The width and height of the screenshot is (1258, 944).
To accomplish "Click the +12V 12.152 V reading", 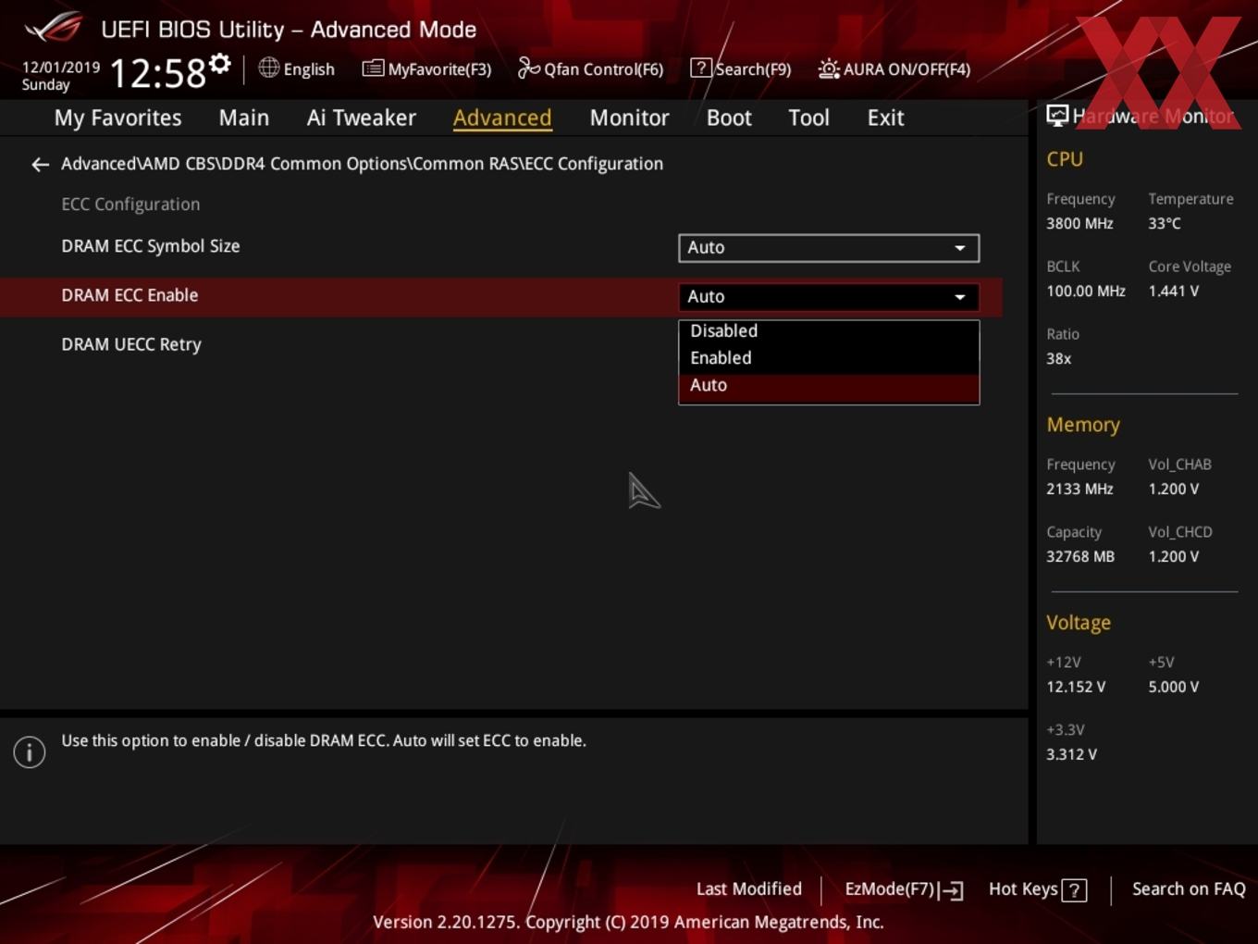I will click(x=1076, y=687).
